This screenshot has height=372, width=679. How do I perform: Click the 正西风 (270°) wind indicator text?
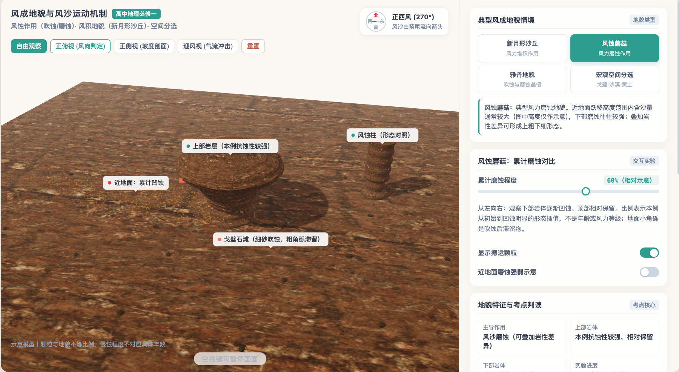click(413, 17)
